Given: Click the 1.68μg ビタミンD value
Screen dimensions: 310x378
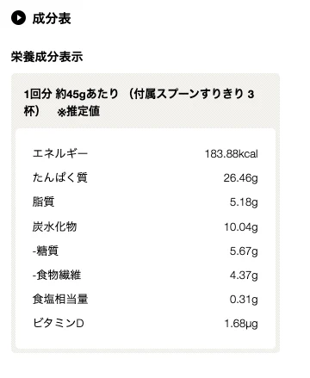Looking at the screenshot, I should [241, 324].
